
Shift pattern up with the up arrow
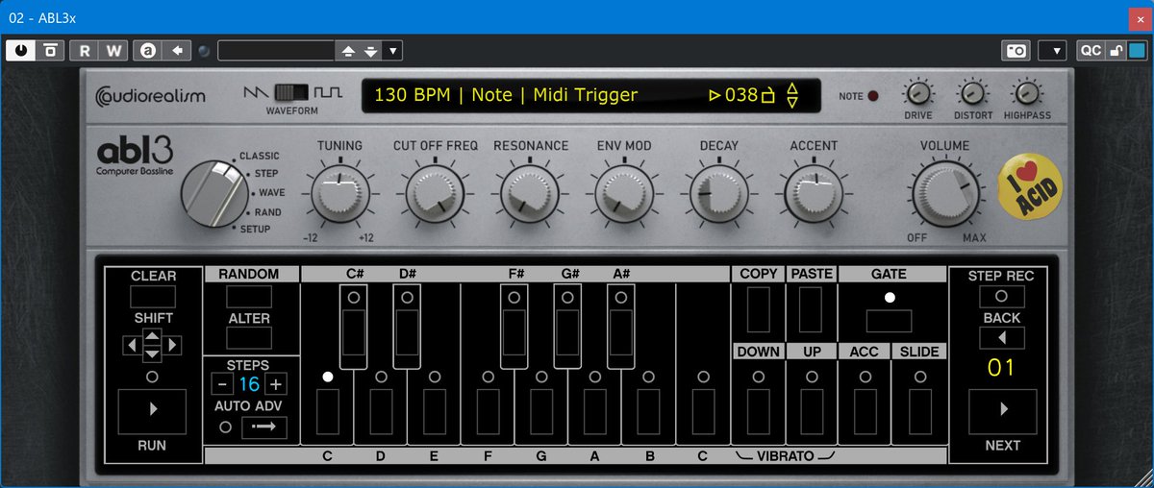coord(152,335)
